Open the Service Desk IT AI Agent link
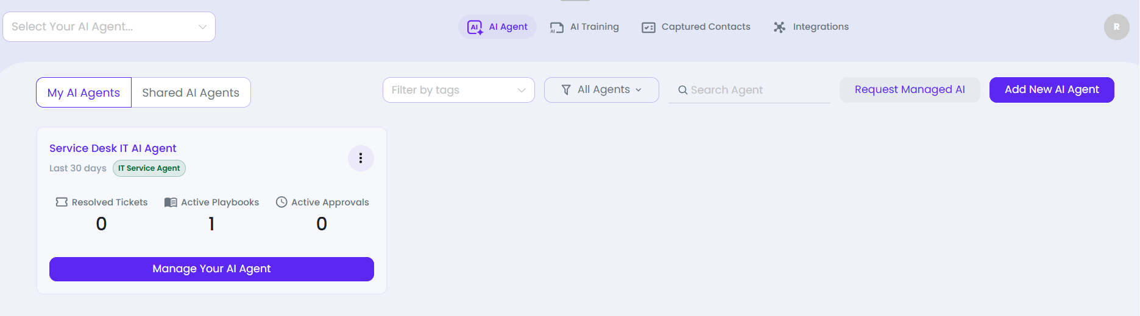The width and height of the screenshot is (1140, 316). (113, 148)
